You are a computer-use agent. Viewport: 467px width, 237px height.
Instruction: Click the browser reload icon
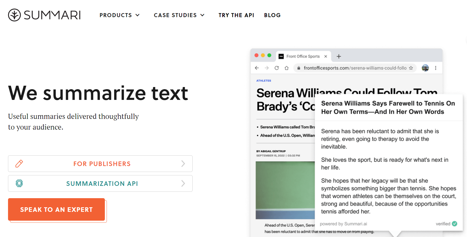pyautogui.click(x=277, y=68)
